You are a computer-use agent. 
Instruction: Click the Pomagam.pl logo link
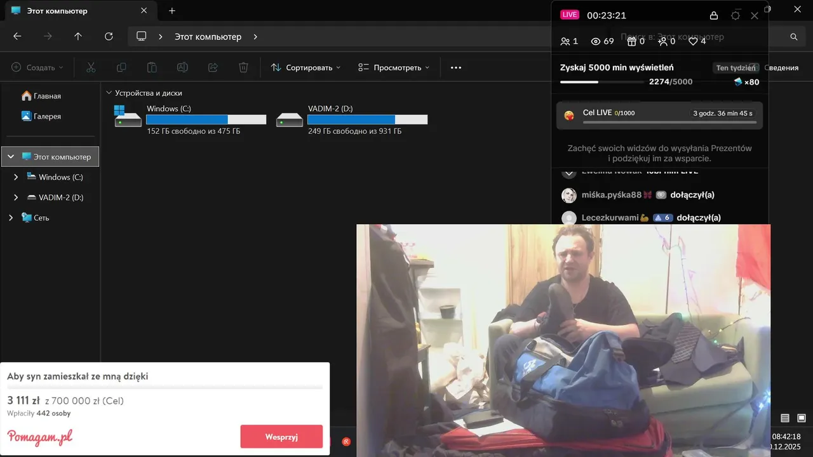click(x=39, y=437)
